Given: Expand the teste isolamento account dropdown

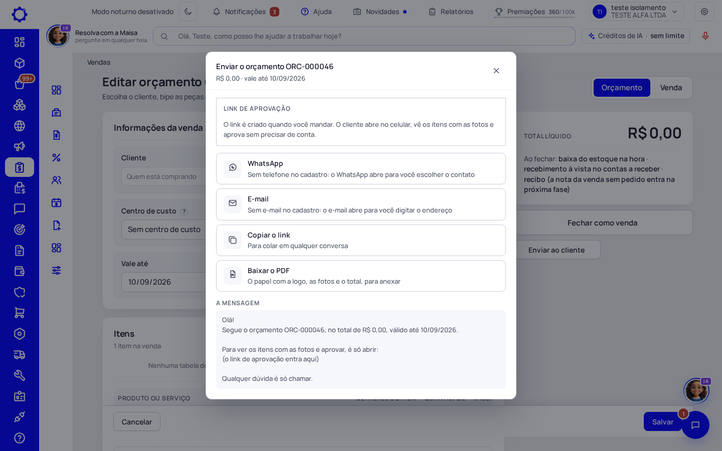Looking at the screenshot, I should click(x=636, y=12).
